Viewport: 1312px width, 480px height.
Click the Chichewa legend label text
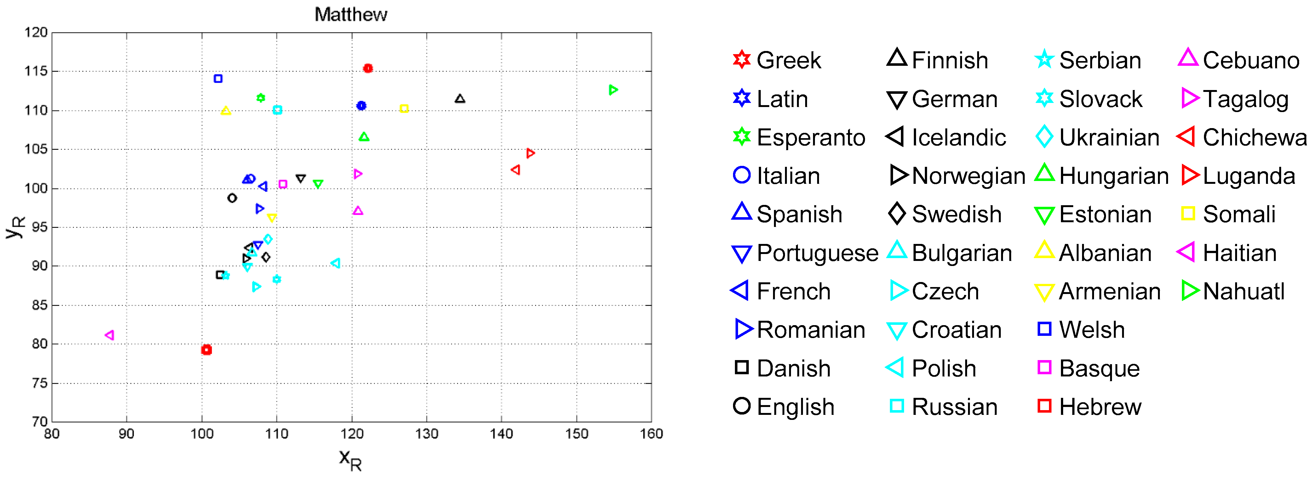(1254, 138)
